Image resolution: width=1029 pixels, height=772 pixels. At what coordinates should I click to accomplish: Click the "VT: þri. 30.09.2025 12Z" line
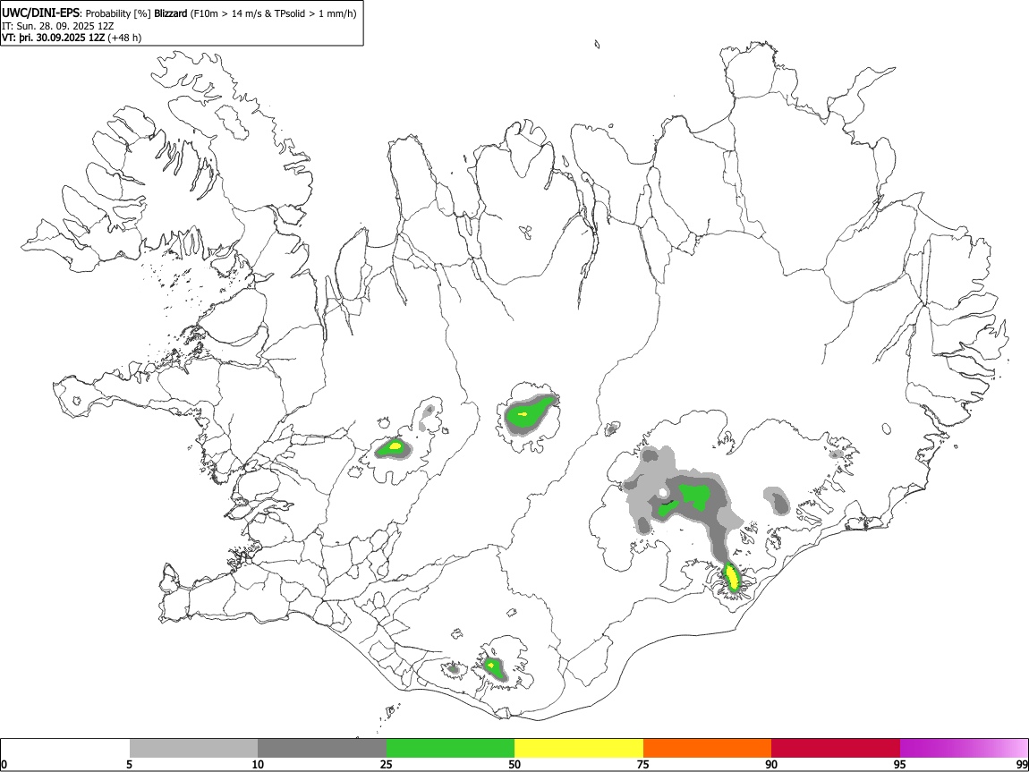53,38
